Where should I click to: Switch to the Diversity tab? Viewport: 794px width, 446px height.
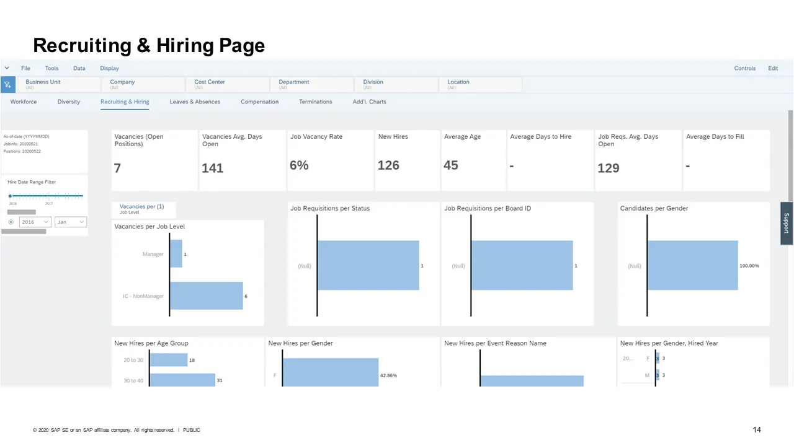point(68,102)
